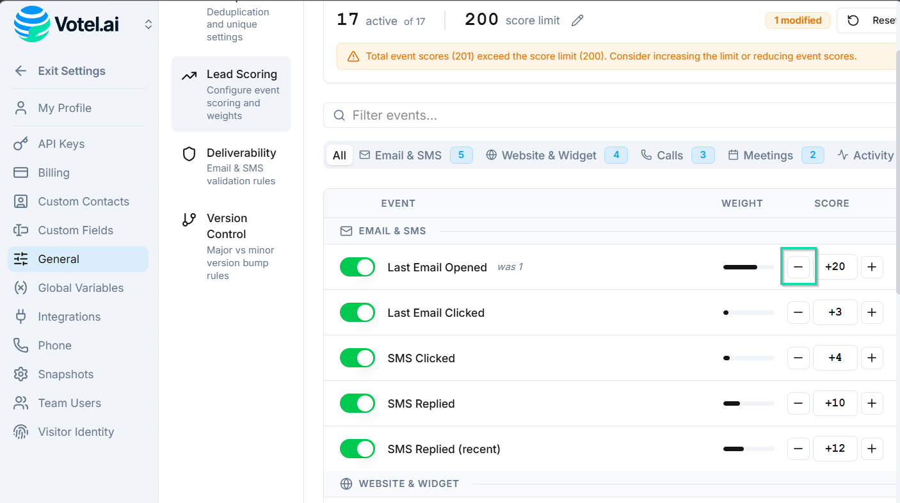Click the Deliverability shield icon
The image size is (900, 503).
coord(189,154)
